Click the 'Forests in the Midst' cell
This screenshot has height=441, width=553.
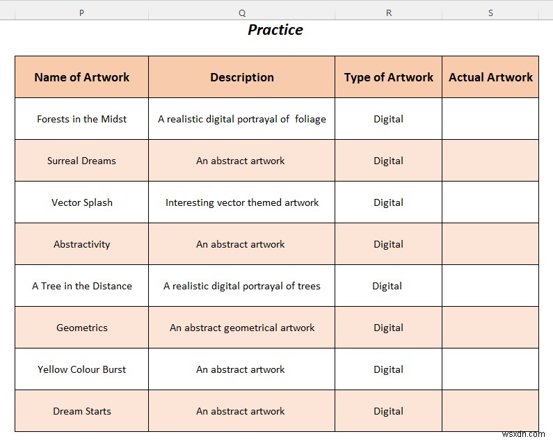click(x=82, y=119)
